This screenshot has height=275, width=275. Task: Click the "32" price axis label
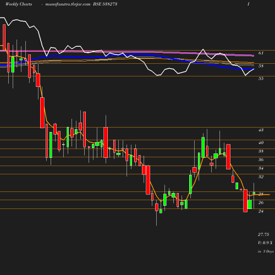[x=261, y=177]
